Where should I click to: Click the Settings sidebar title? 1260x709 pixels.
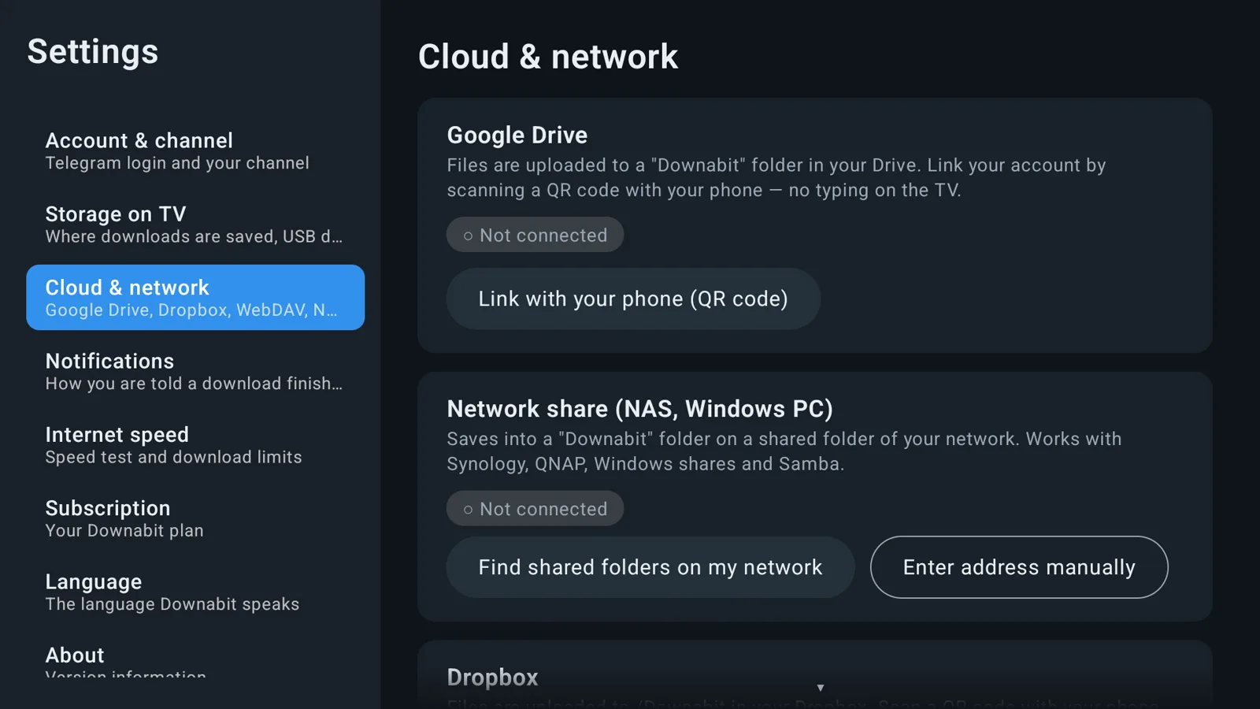[93, 52]
